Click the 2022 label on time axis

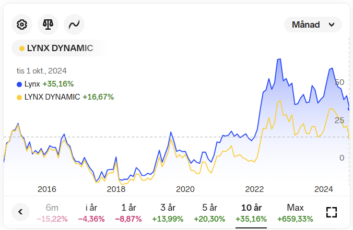254,189
